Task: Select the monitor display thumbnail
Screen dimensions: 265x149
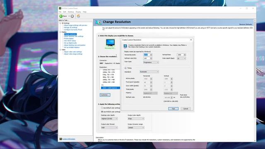Action: [x=110, y=43]
